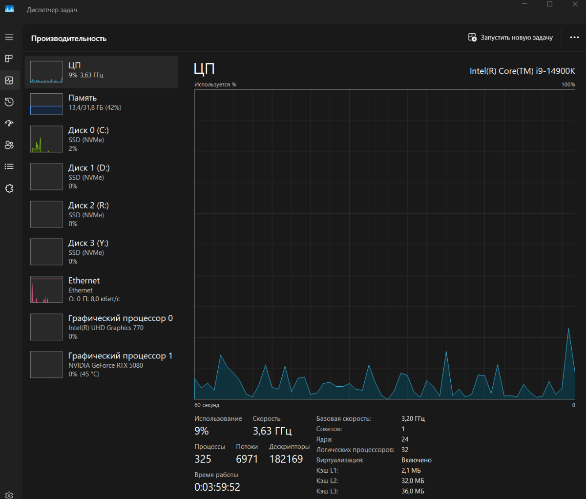Open the Services page puzzle icon
The height and width of the screenshot is (499, 586).
tap(9, 188)
